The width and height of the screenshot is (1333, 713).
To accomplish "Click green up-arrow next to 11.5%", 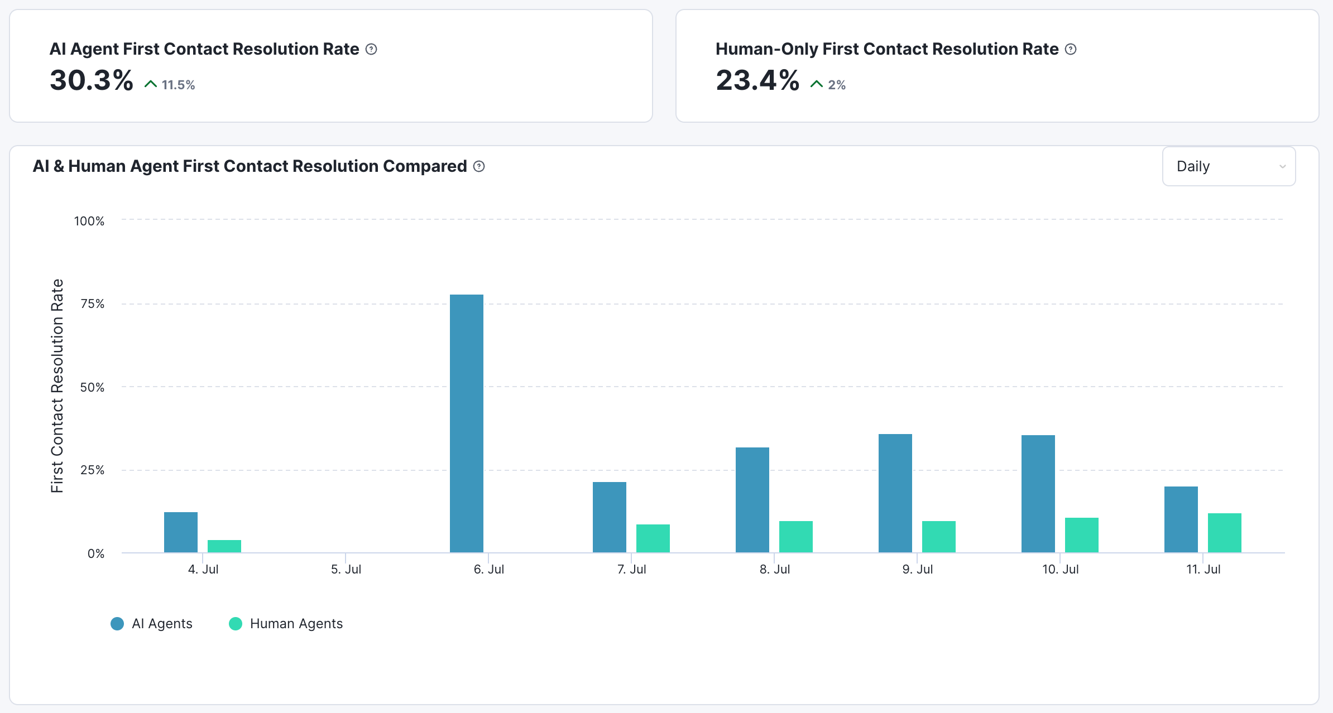I will [x=150, y=84].
